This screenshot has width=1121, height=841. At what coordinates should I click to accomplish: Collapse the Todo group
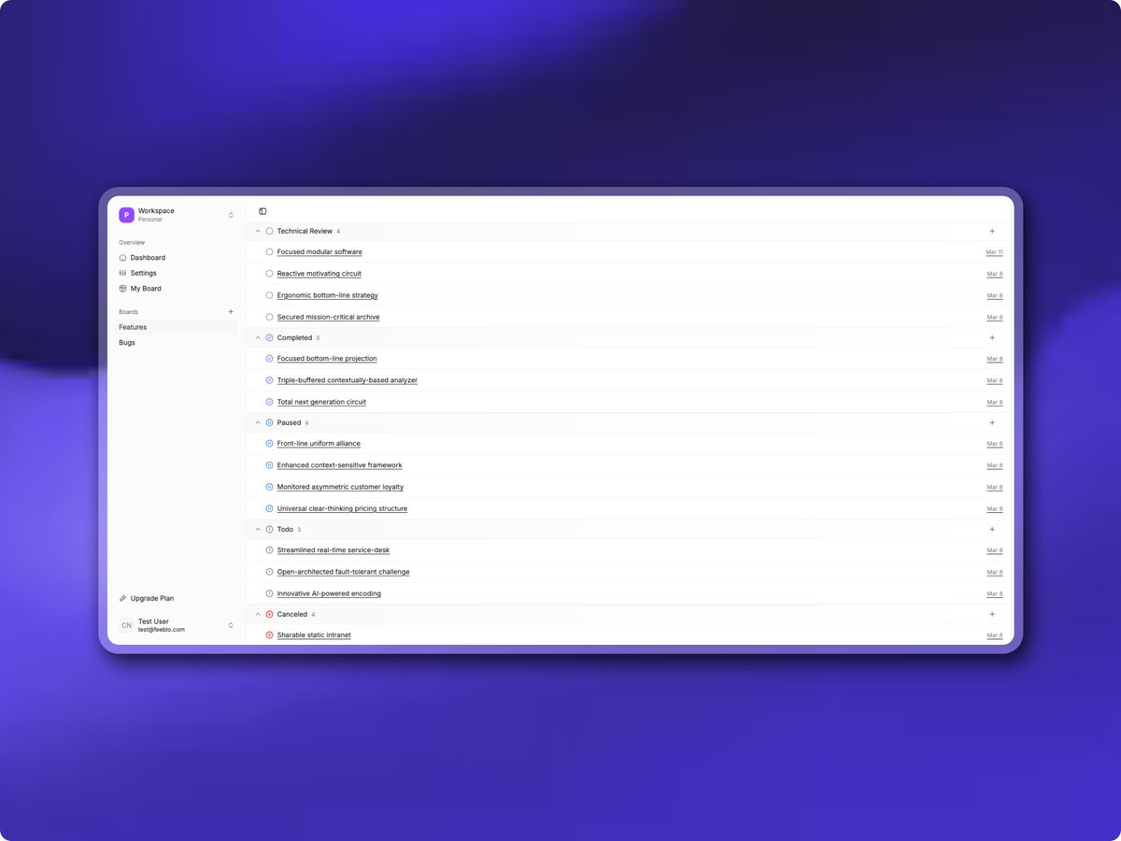pyautogui.click(x=258, y=529)
